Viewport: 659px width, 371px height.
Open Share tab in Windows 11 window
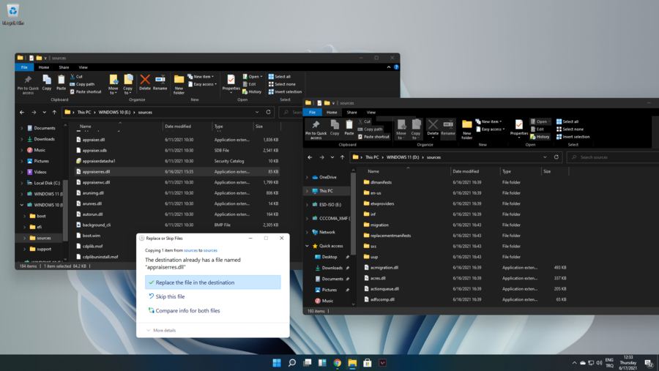pos(351,113)
